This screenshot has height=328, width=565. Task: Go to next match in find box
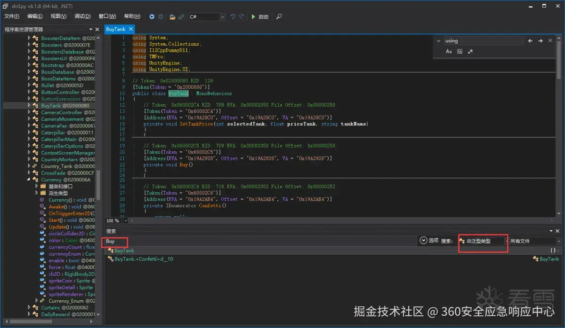pyautogui.click(x=541, y=41)
